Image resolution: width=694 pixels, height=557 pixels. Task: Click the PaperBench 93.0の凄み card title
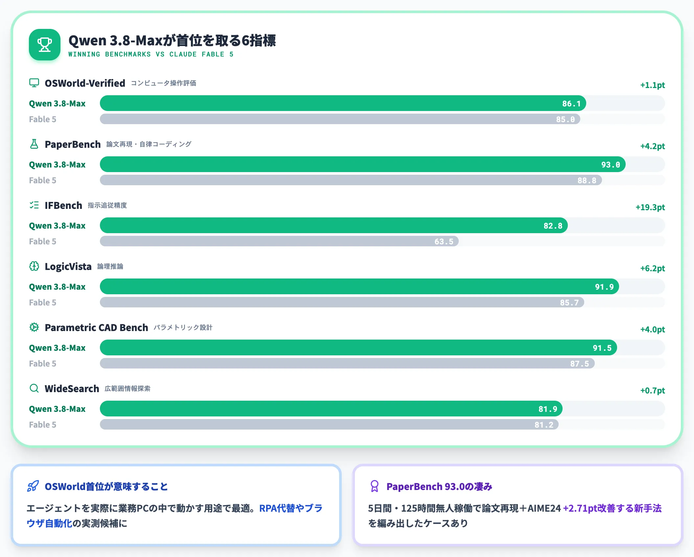(x=439, y=486)
